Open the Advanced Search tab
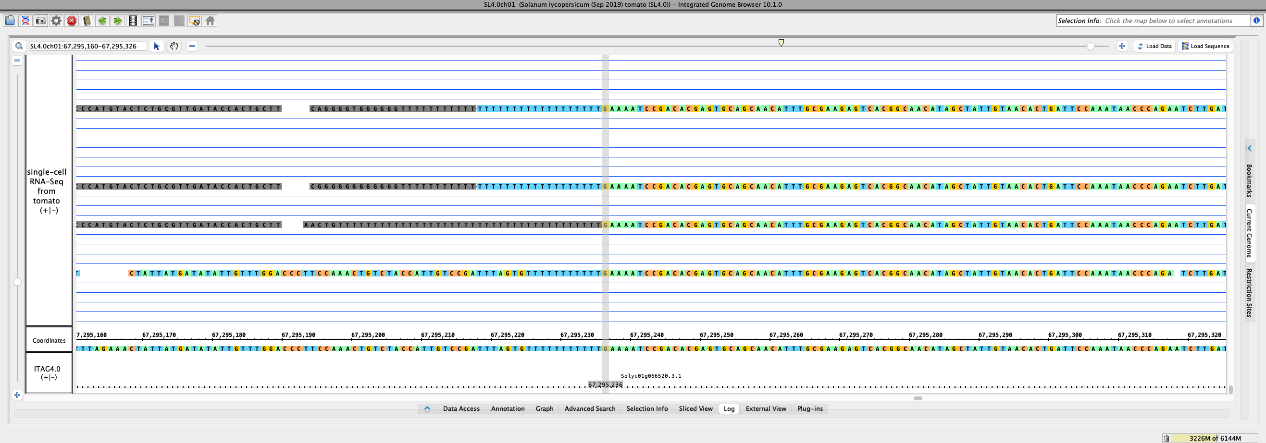Screen dimensions: 1266x443 [x=589, y=408]
